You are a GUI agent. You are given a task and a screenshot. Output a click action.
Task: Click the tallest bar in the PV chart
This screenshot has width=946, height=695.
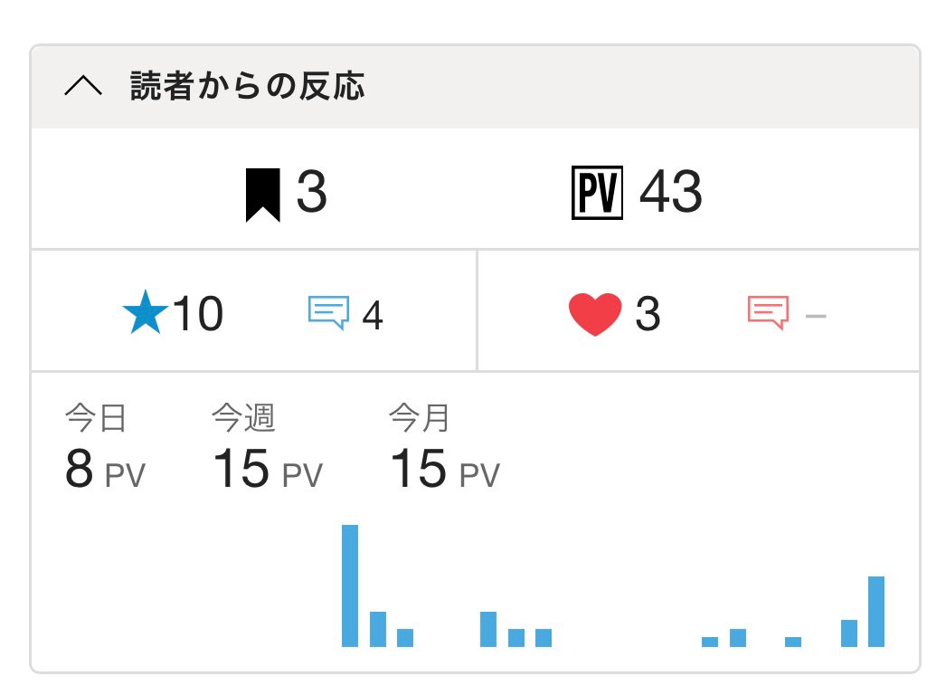point(350,586)
